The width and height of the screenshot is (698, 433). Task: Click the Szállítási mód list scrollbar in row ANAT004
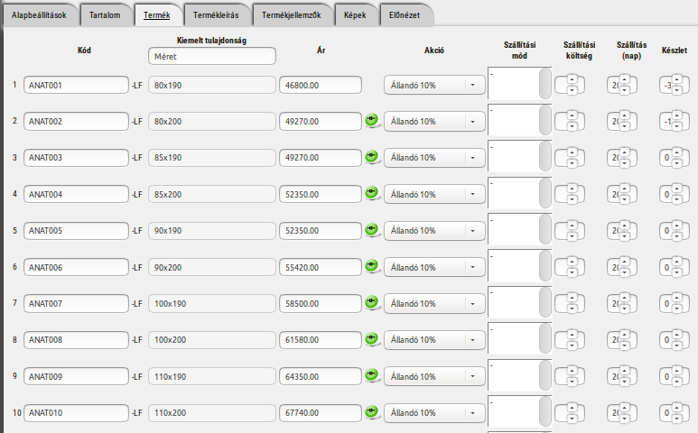coord(544,192)
